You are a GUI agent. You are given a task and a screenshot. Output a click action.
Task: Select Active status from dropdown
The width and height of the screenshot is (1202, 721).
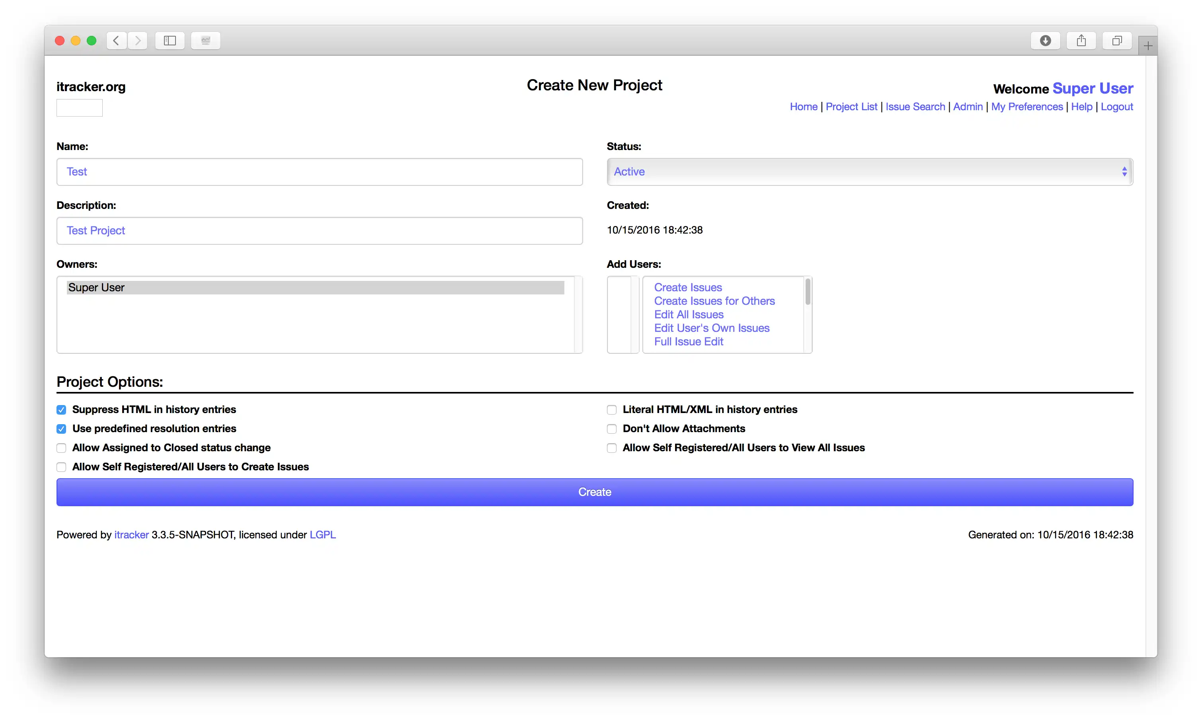(870, 171)
